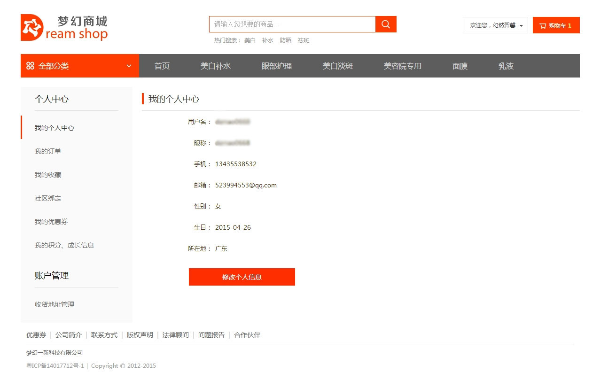Click the 我的个人中心 page heading

coord(174,99)
